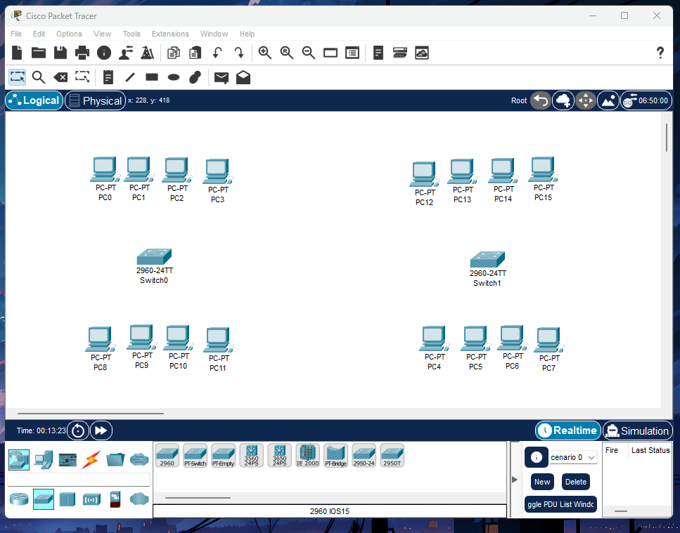The width and height of the screenshot is (680, 533).
Task: Paste with the toolbar clipboard icon
Action: (195, 53)
